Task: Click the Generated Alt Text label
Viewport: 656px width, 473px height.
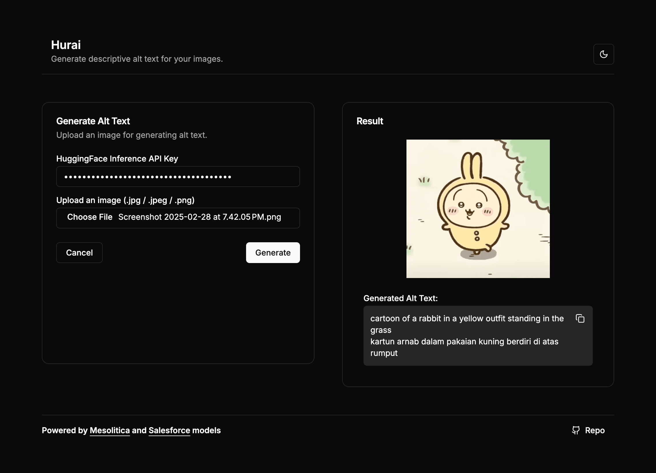Action: 401,298
